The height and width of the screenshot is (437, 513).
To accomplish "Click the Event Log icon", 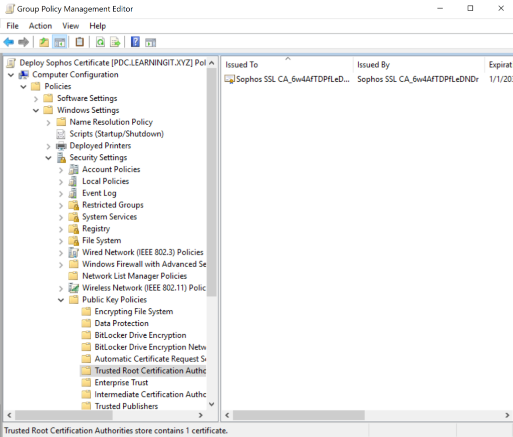I will 73,193.
